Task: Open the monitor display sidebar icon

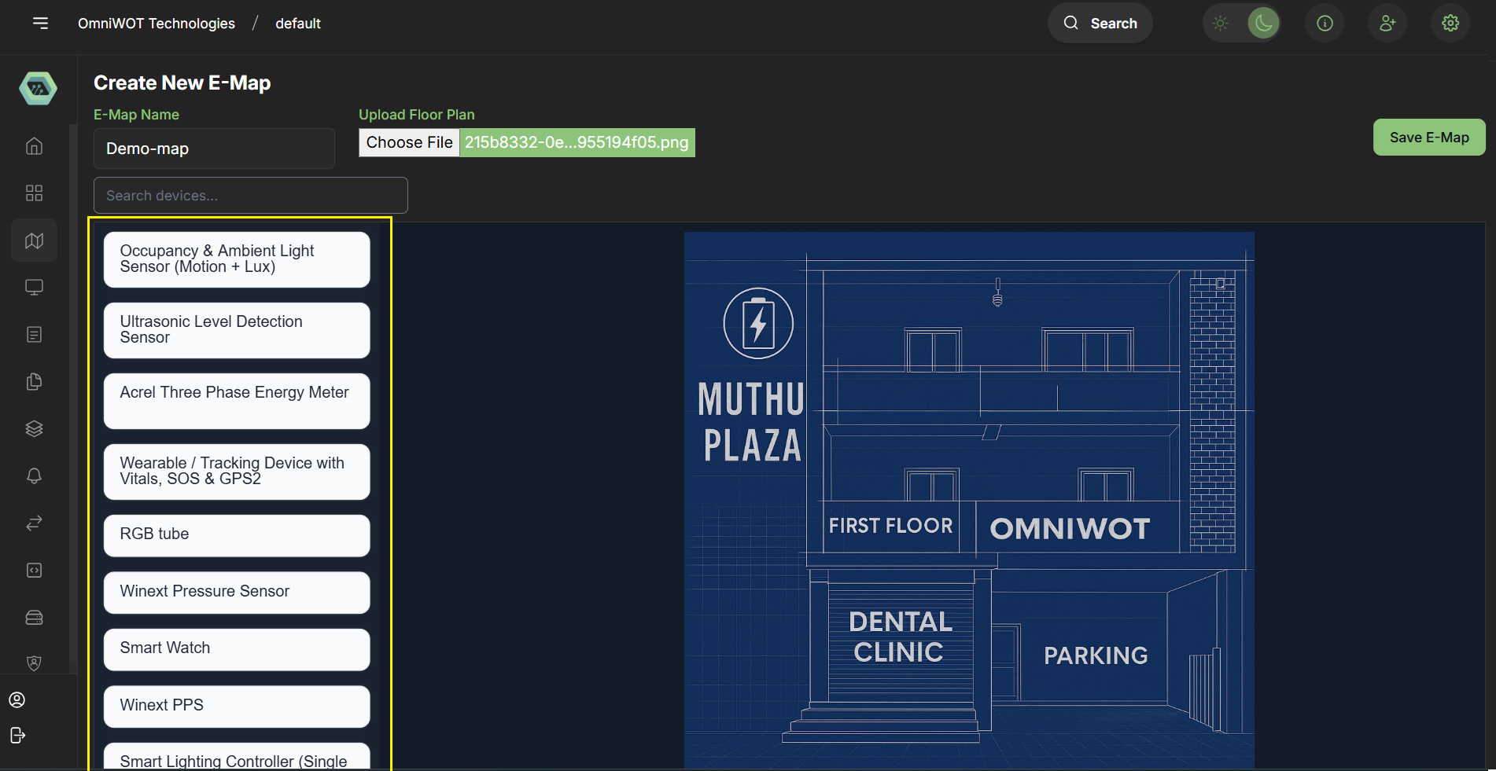Action: 34,288
